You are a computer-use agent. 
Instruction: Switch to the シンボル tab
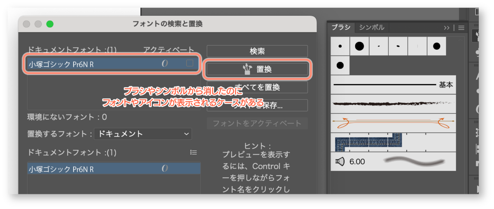coord(372,28)
